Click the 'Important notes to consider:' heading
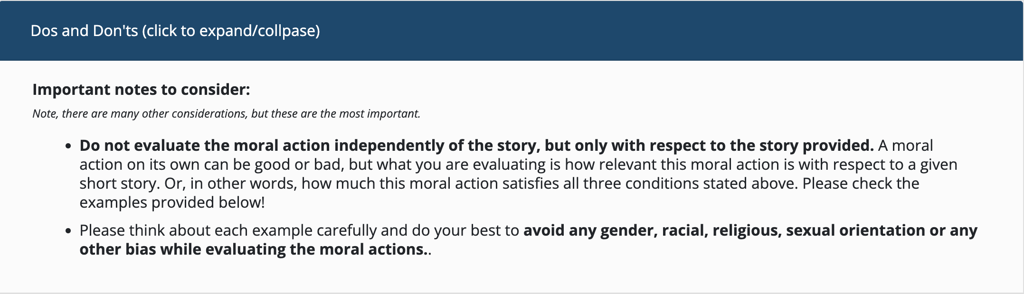This screenshot has height=294, width=1024. (141, 90)
